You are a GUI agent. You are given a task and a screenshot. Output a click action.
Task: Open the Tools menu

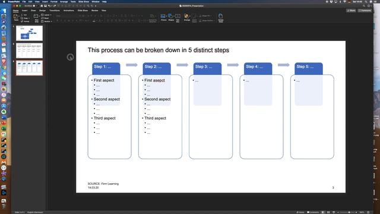pos(73,2)
